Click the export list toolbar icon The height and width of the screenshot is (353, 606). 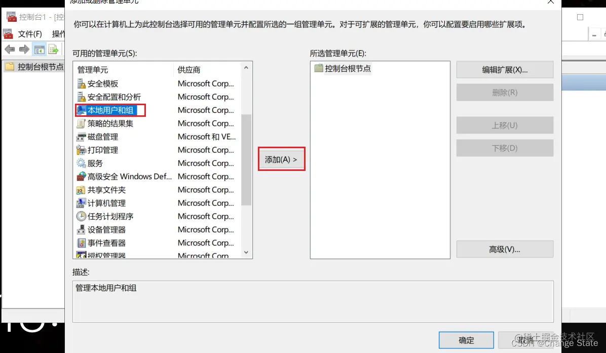[x=53, y=50]
